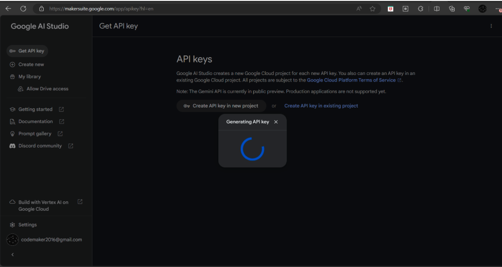502x267 pixels.
Task: Collapse the sidebar with the chevron arrow
Action: 12,255
